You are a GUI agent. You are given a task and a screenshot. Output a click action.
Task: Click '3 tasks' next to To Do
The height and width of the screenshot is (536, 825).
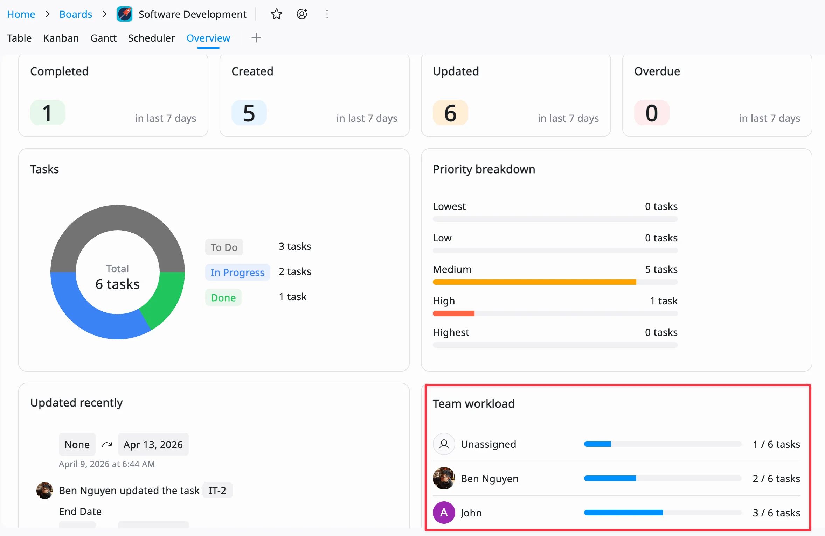(295, 246)
